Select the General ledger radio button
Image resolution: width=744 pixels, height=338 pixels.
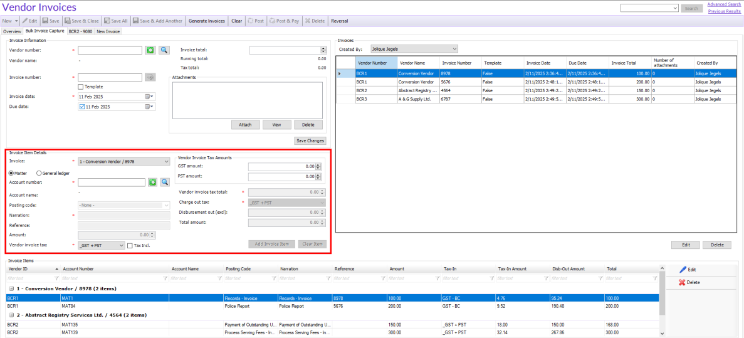(x=39, y=173)
